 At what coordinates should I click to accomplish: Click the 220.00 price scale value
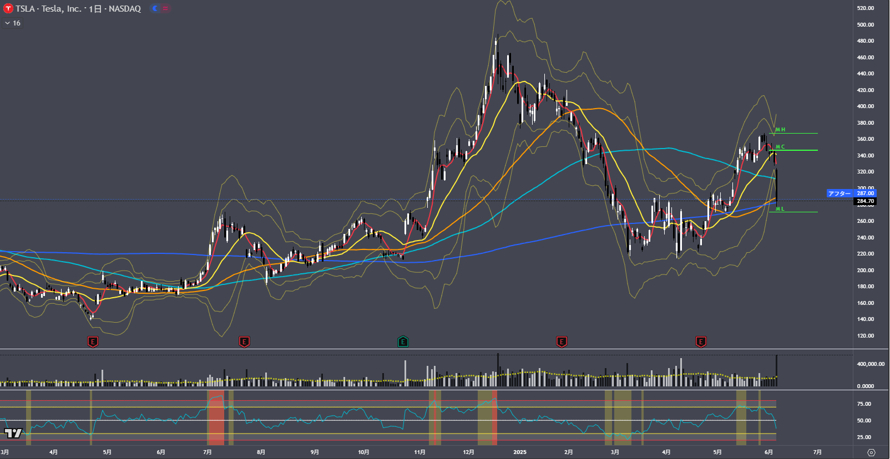click(865, 254)
